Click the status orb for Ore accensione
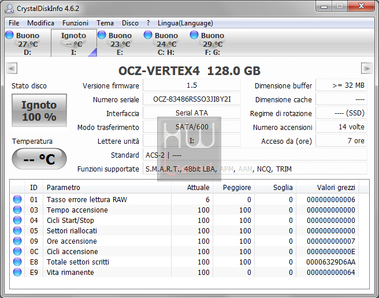This screenshot has width=379, height=298. point(17,241)
